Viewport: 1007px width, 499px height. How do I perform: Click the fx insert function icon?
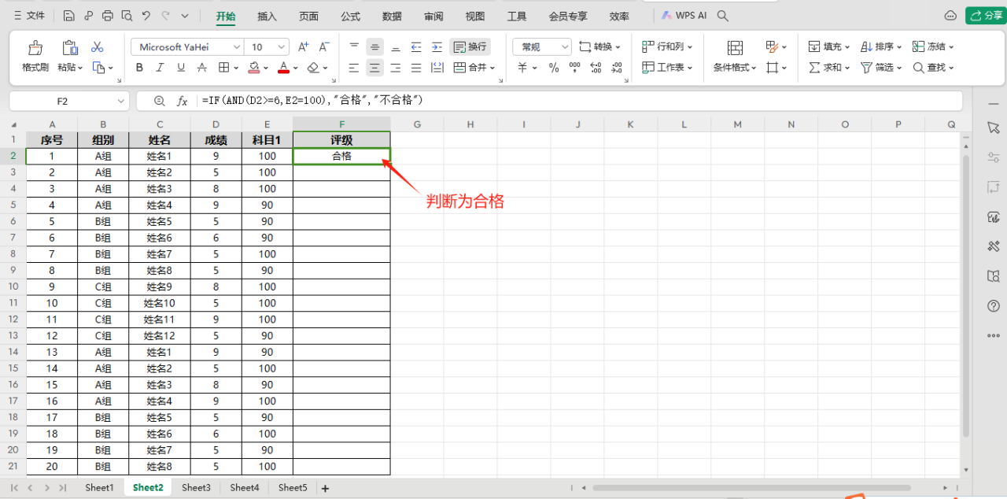coord(182,101)
